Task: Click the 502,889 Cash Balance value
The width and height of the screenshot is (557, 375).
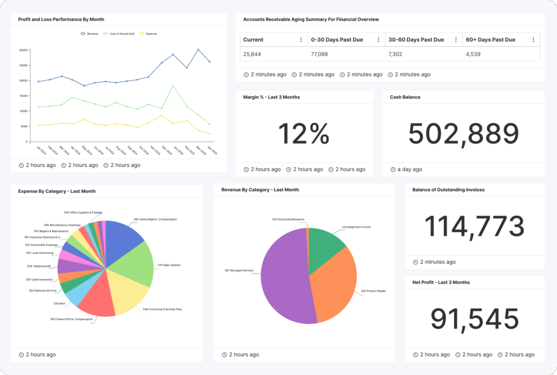Action: 463,134
